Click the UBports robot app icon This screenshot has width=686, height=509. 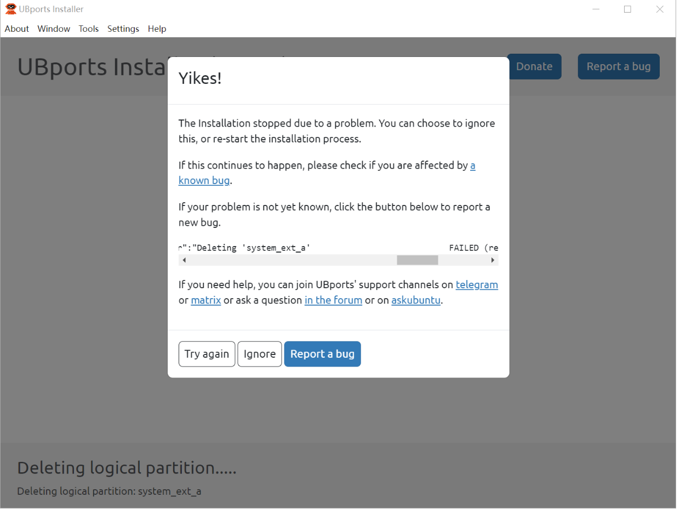(x=10, y=9)
